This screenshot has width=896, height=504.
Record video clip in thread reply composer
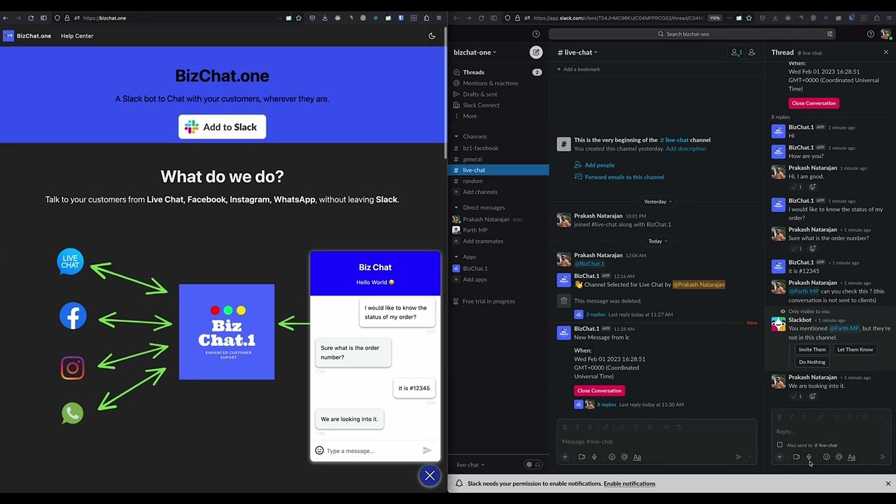tap(796, 457)
